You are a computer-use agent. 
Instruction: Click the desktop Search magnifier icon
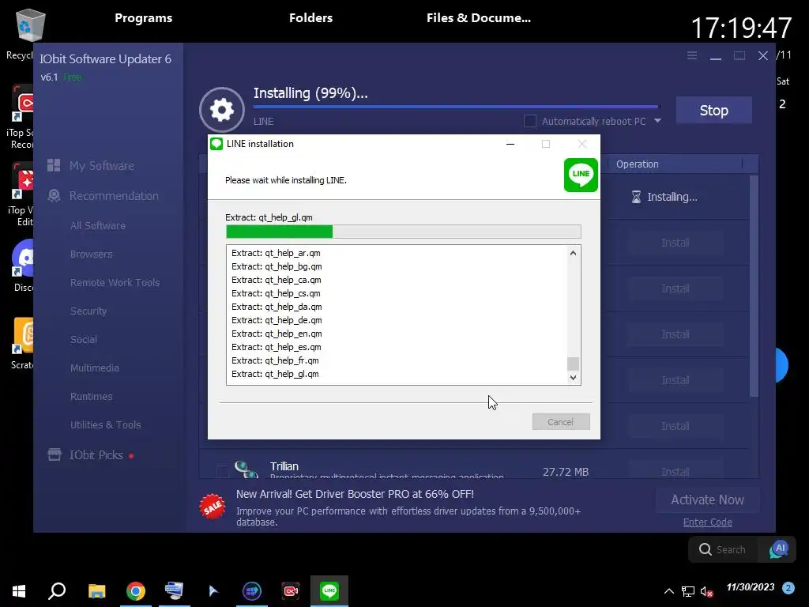[x=706, y=549]
